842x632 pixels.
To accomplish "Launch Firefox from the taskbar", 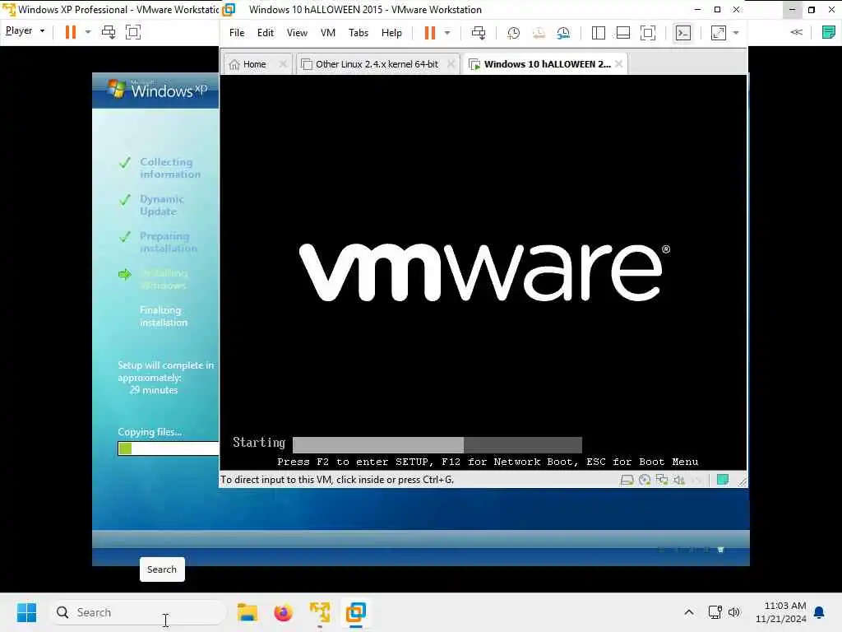I will pos(284,612).
